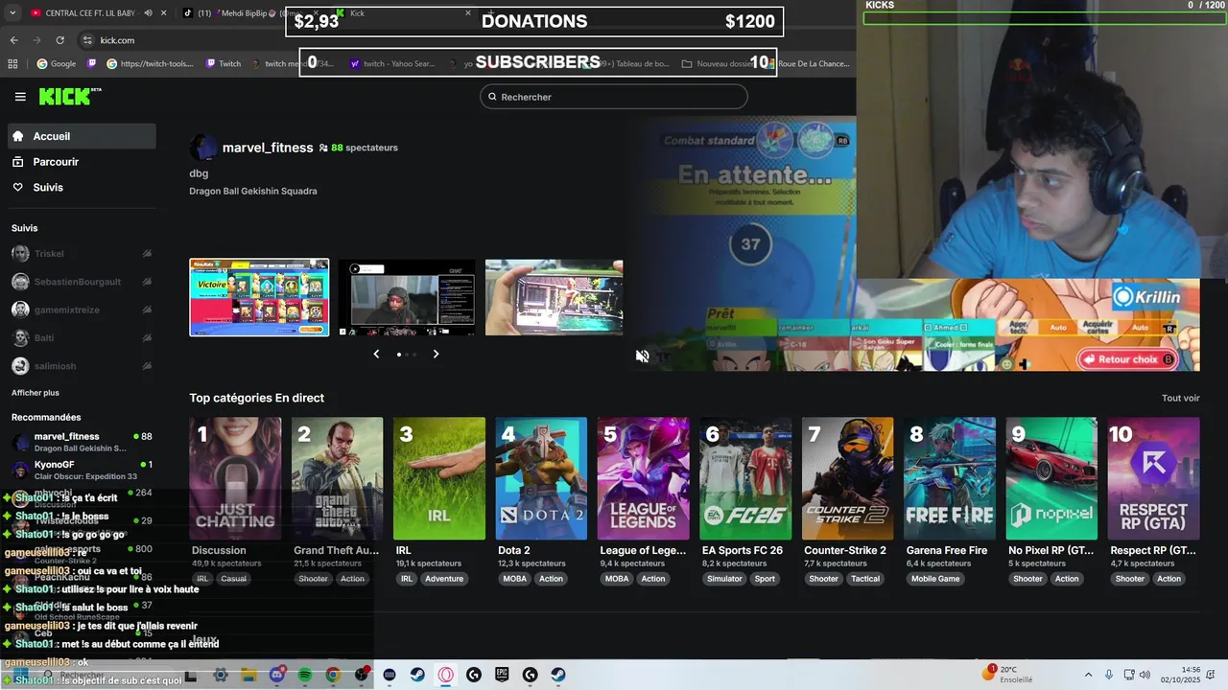Screen dimensions: 1228x690
Task: Open the tab search dropdown chevron
Action: pos(12,13)
